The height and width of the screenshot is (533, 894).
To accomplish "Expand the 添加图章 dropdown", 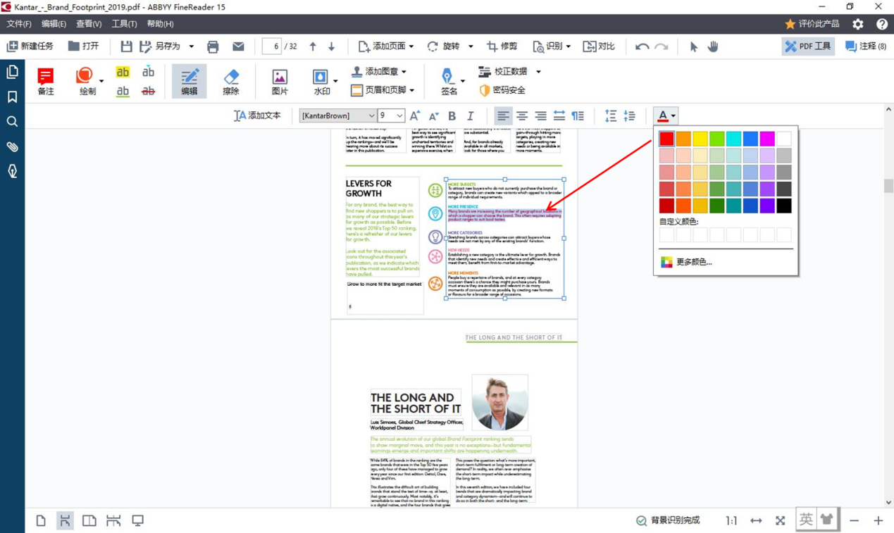I will [x=404, y=72].
